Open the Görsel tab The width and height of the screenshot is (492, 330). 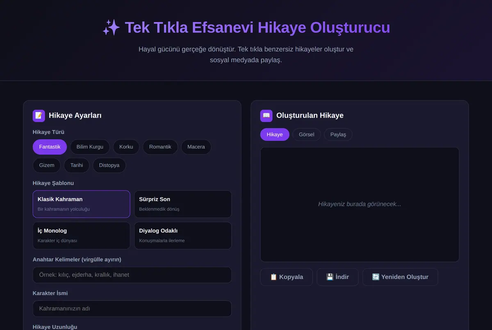point(307,134)
